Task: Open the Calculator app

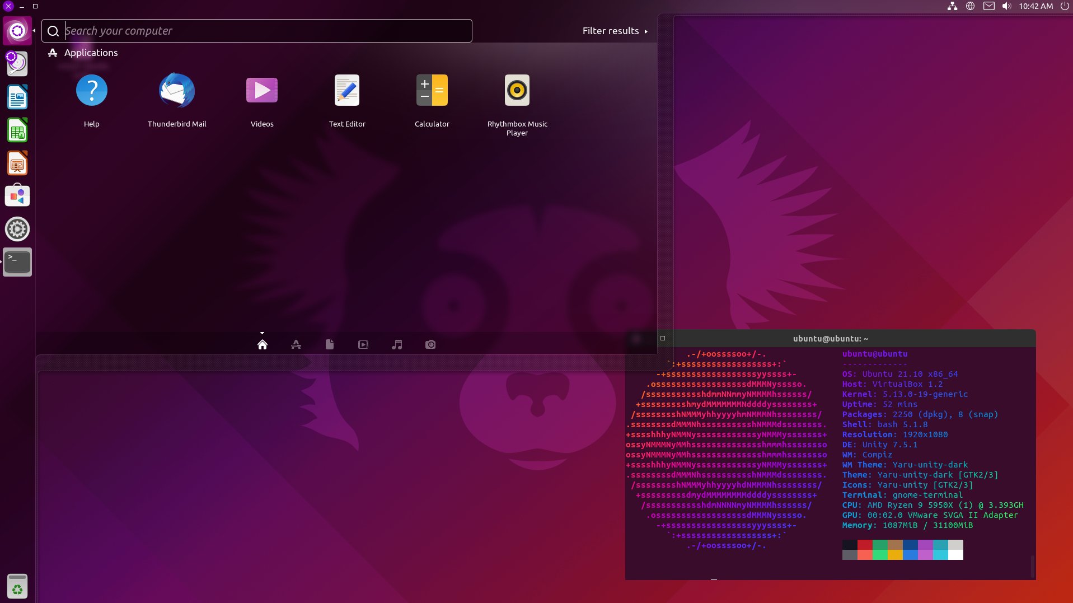Action: coord(432,91)
